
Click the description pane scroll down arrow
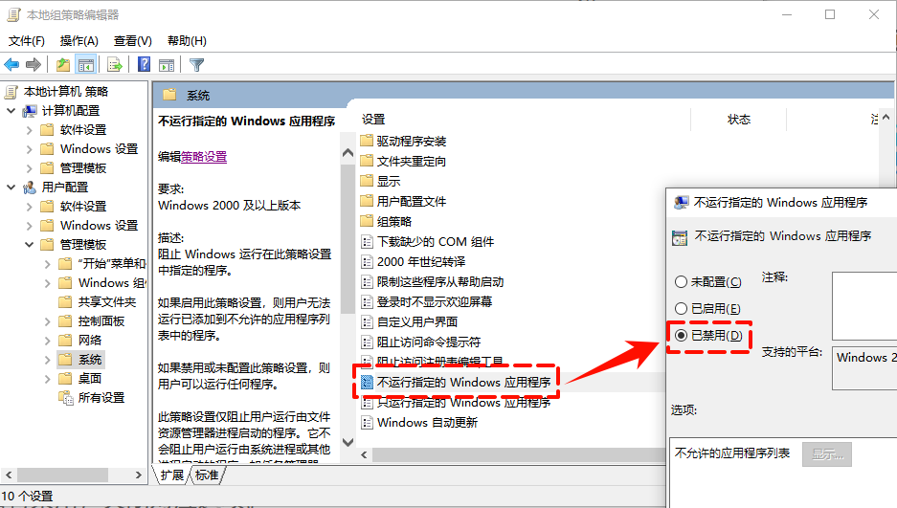(x=348, y=442)
